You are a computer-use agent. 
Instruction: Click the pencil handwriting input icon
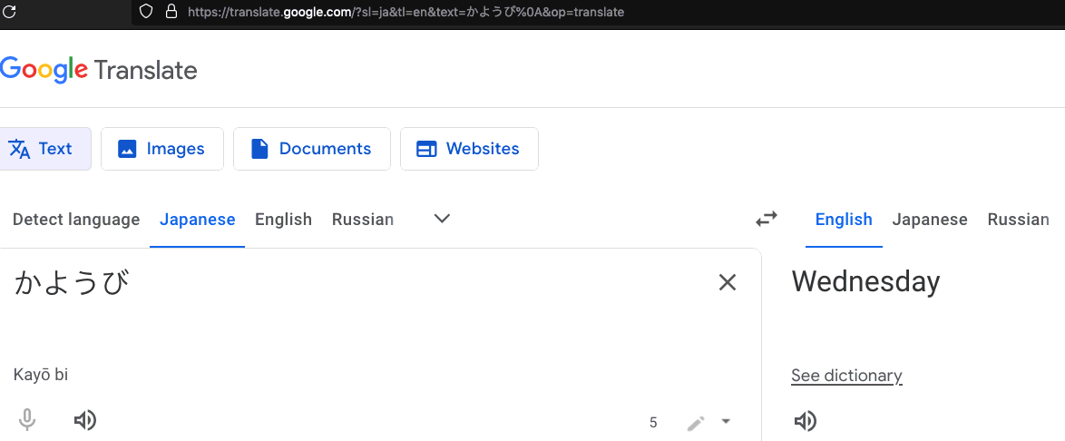(696, 422)
